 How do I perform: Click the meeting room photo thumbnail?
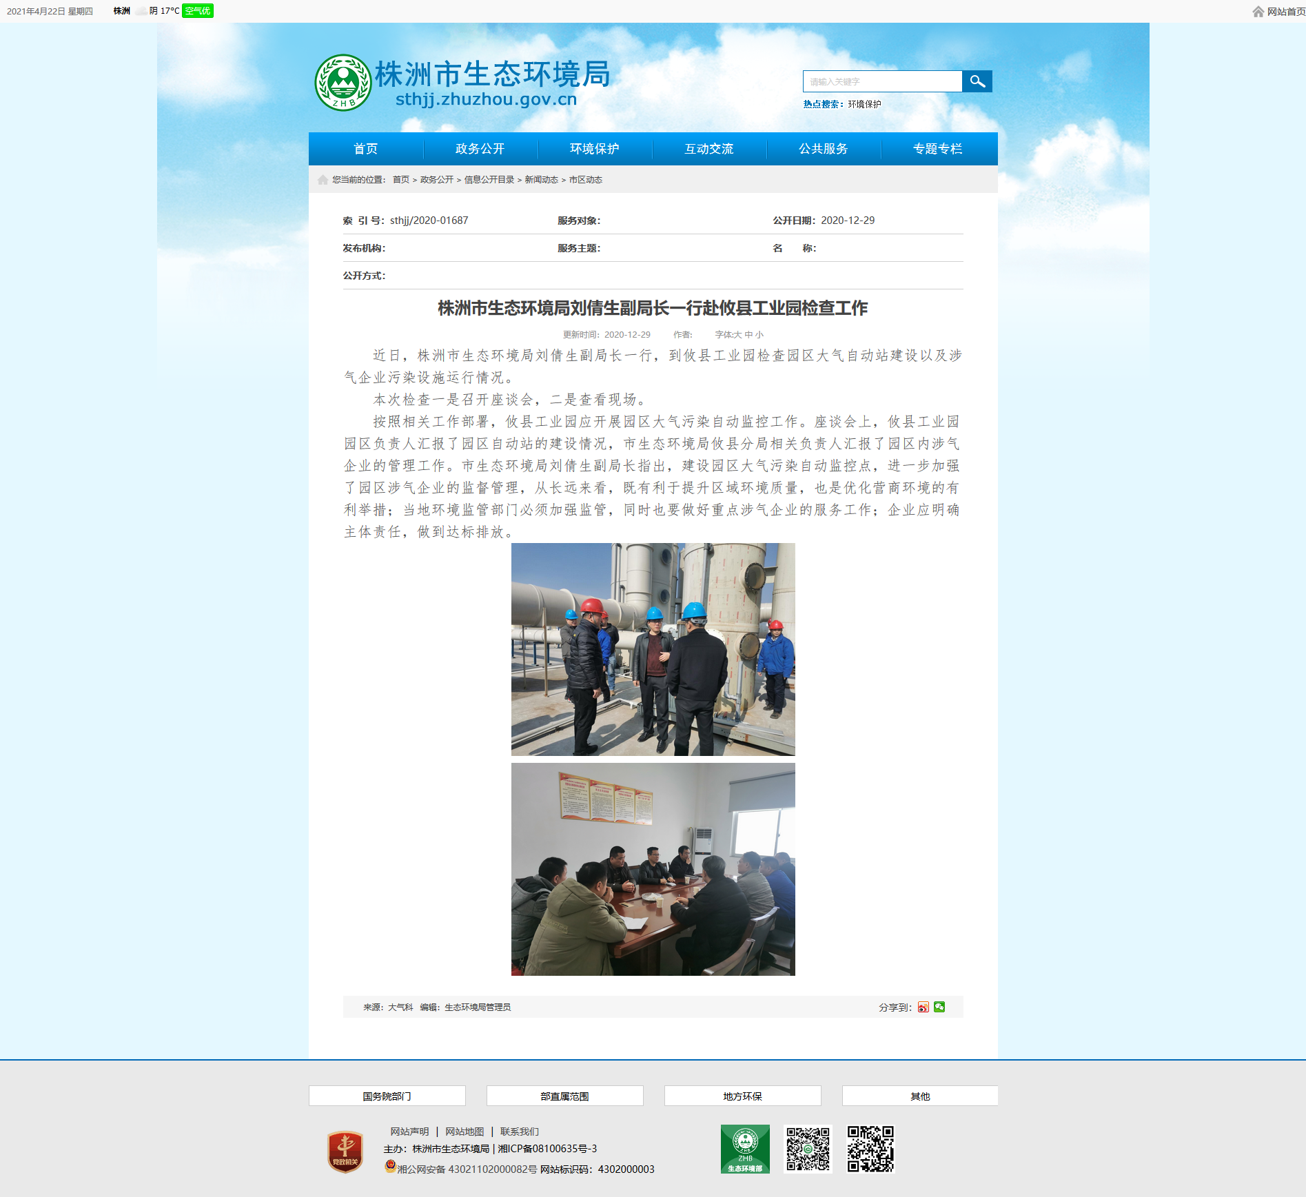(x=653, y=869)
